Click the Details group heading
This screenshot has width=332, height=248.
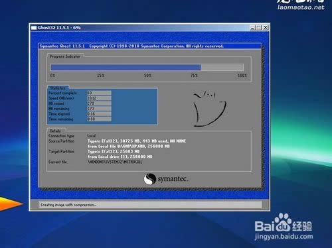click(x=55, y=131)
